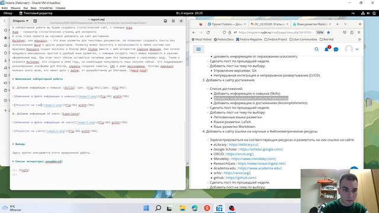This screenshot has height=213, width=379.
Task: Click the Pocket save icon in Firefox
Action: (x=345, y=33)
